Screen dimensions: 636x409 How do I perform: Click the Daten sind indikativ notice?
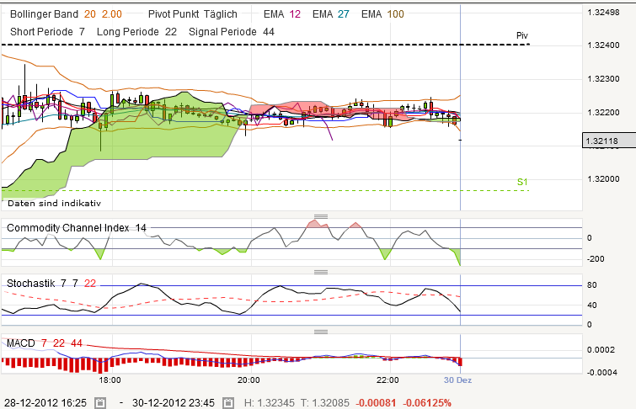[x=55, y=203]
